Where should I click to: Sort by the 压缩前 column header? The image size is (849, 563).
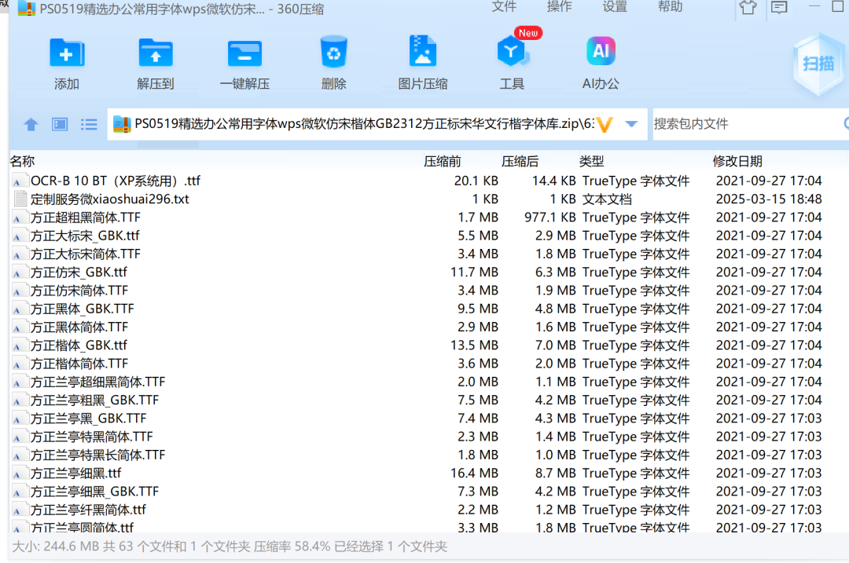coord(443,161)
